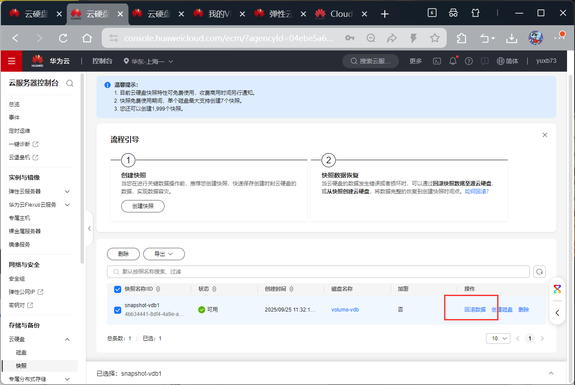Reload the browser page
Image resolution: width=575 pixels, height=385 pixels.
[63, 38]
